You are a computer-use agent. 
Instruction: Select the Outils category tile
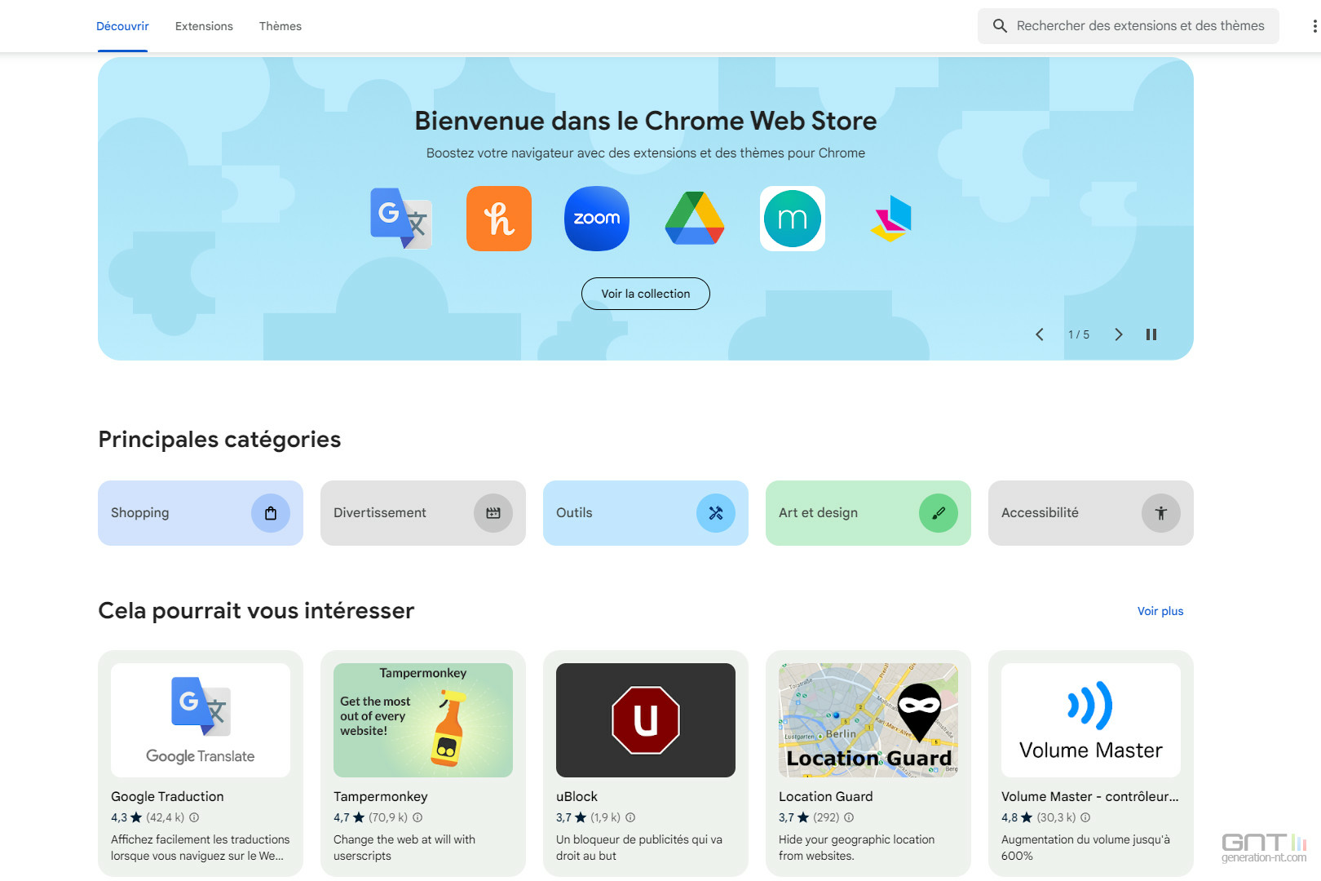646,513
